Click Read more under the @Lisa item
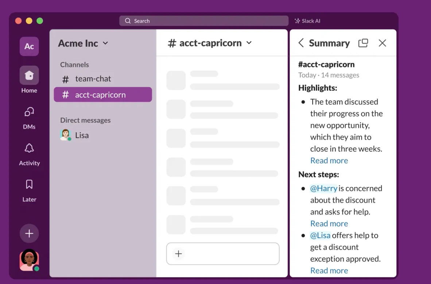Viewport: 431px width, 284px height. 329,270
